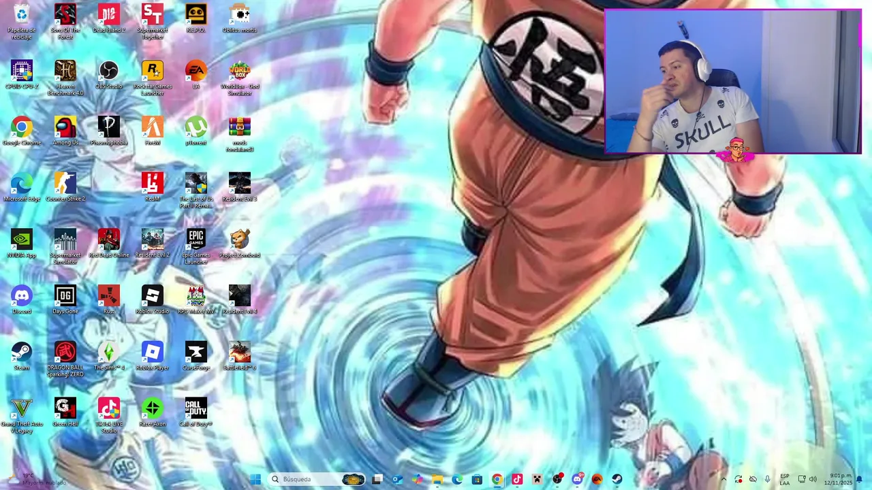Viewport: 872px width, 490px height.
Task: Click the Rockstar Games Launcher icon
Action: (153, 77)
